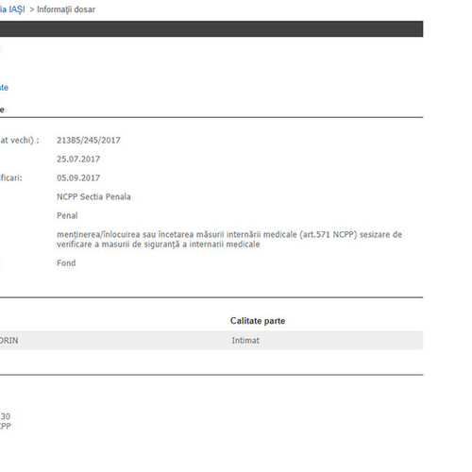Click the 'at vechi) :' field label
Viewport: 472px width, 472px height.
click(20, 140)
